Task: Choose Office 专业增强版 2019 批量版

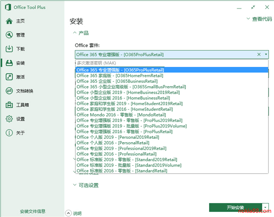Action: pyautogui.click(x=172, y=126)
